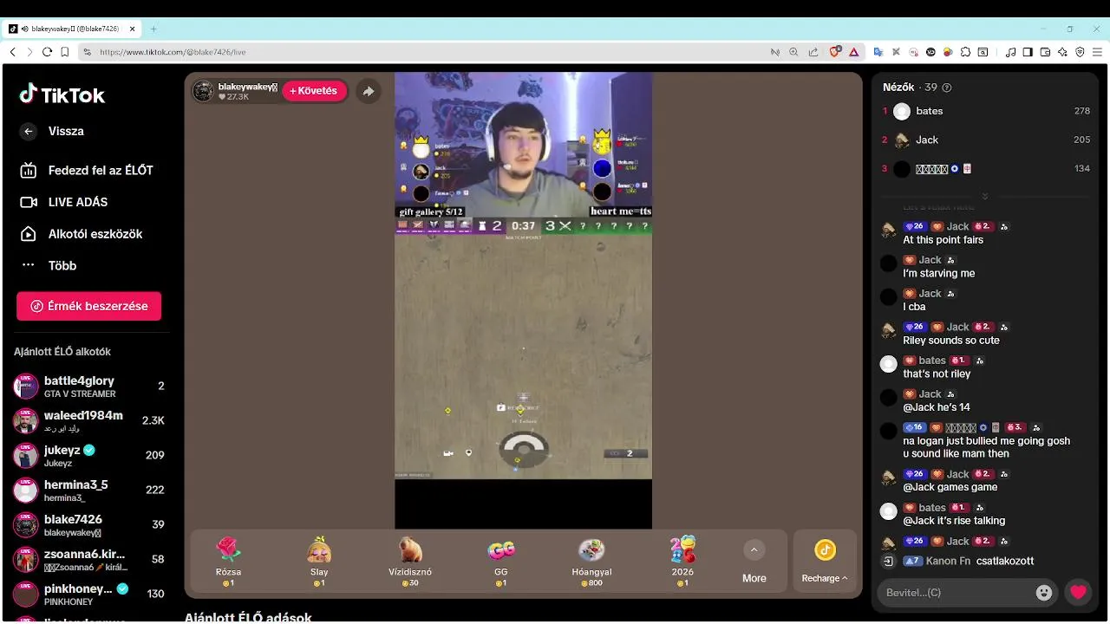Image resolution: width=1110 pixels, height=624 pixels.
Task: Send the Rózsa gift
Action: coord(229,562)
